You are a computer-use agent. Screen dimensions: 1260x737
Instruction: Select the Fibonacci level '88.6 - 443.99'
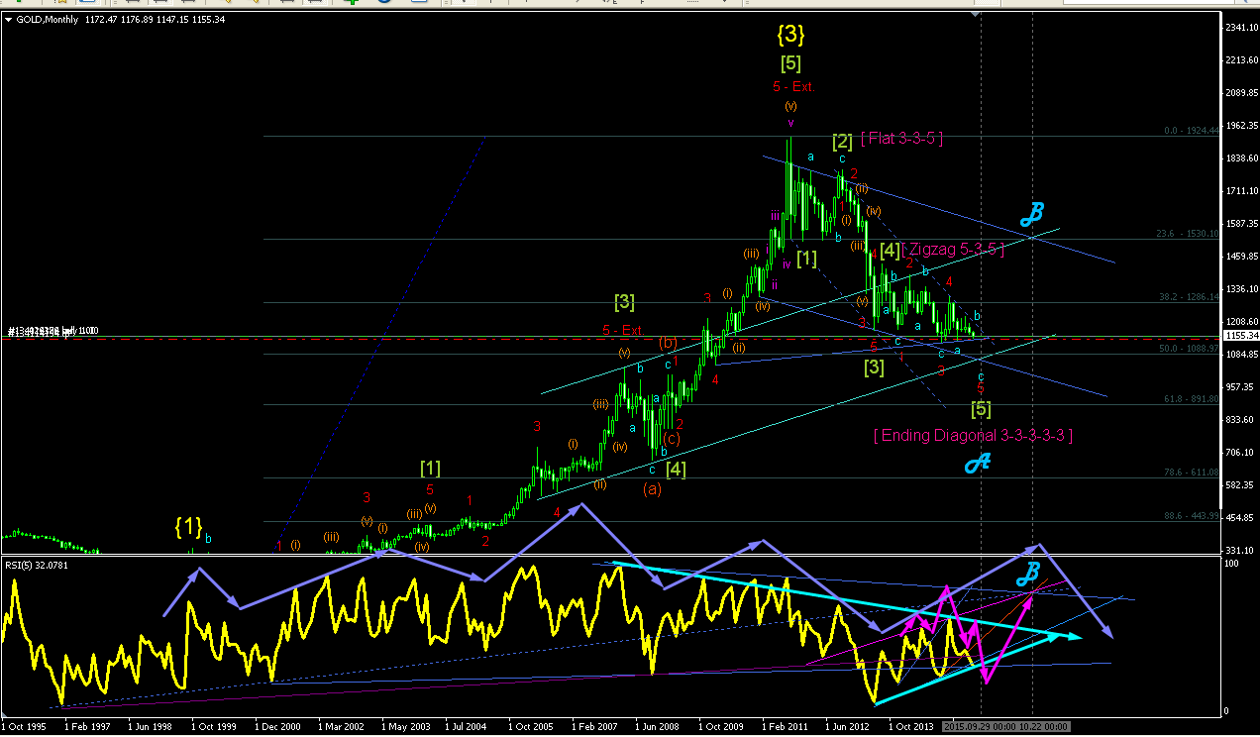[x=1193, y=516]
